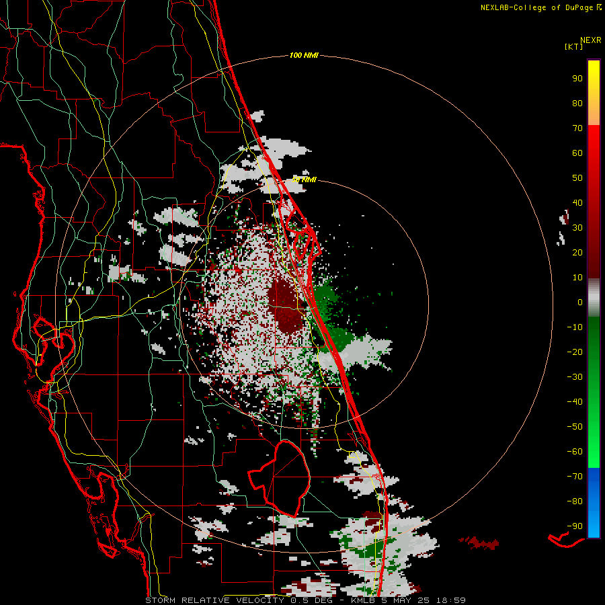Click the -40 knot scale label

click(575, 402)
